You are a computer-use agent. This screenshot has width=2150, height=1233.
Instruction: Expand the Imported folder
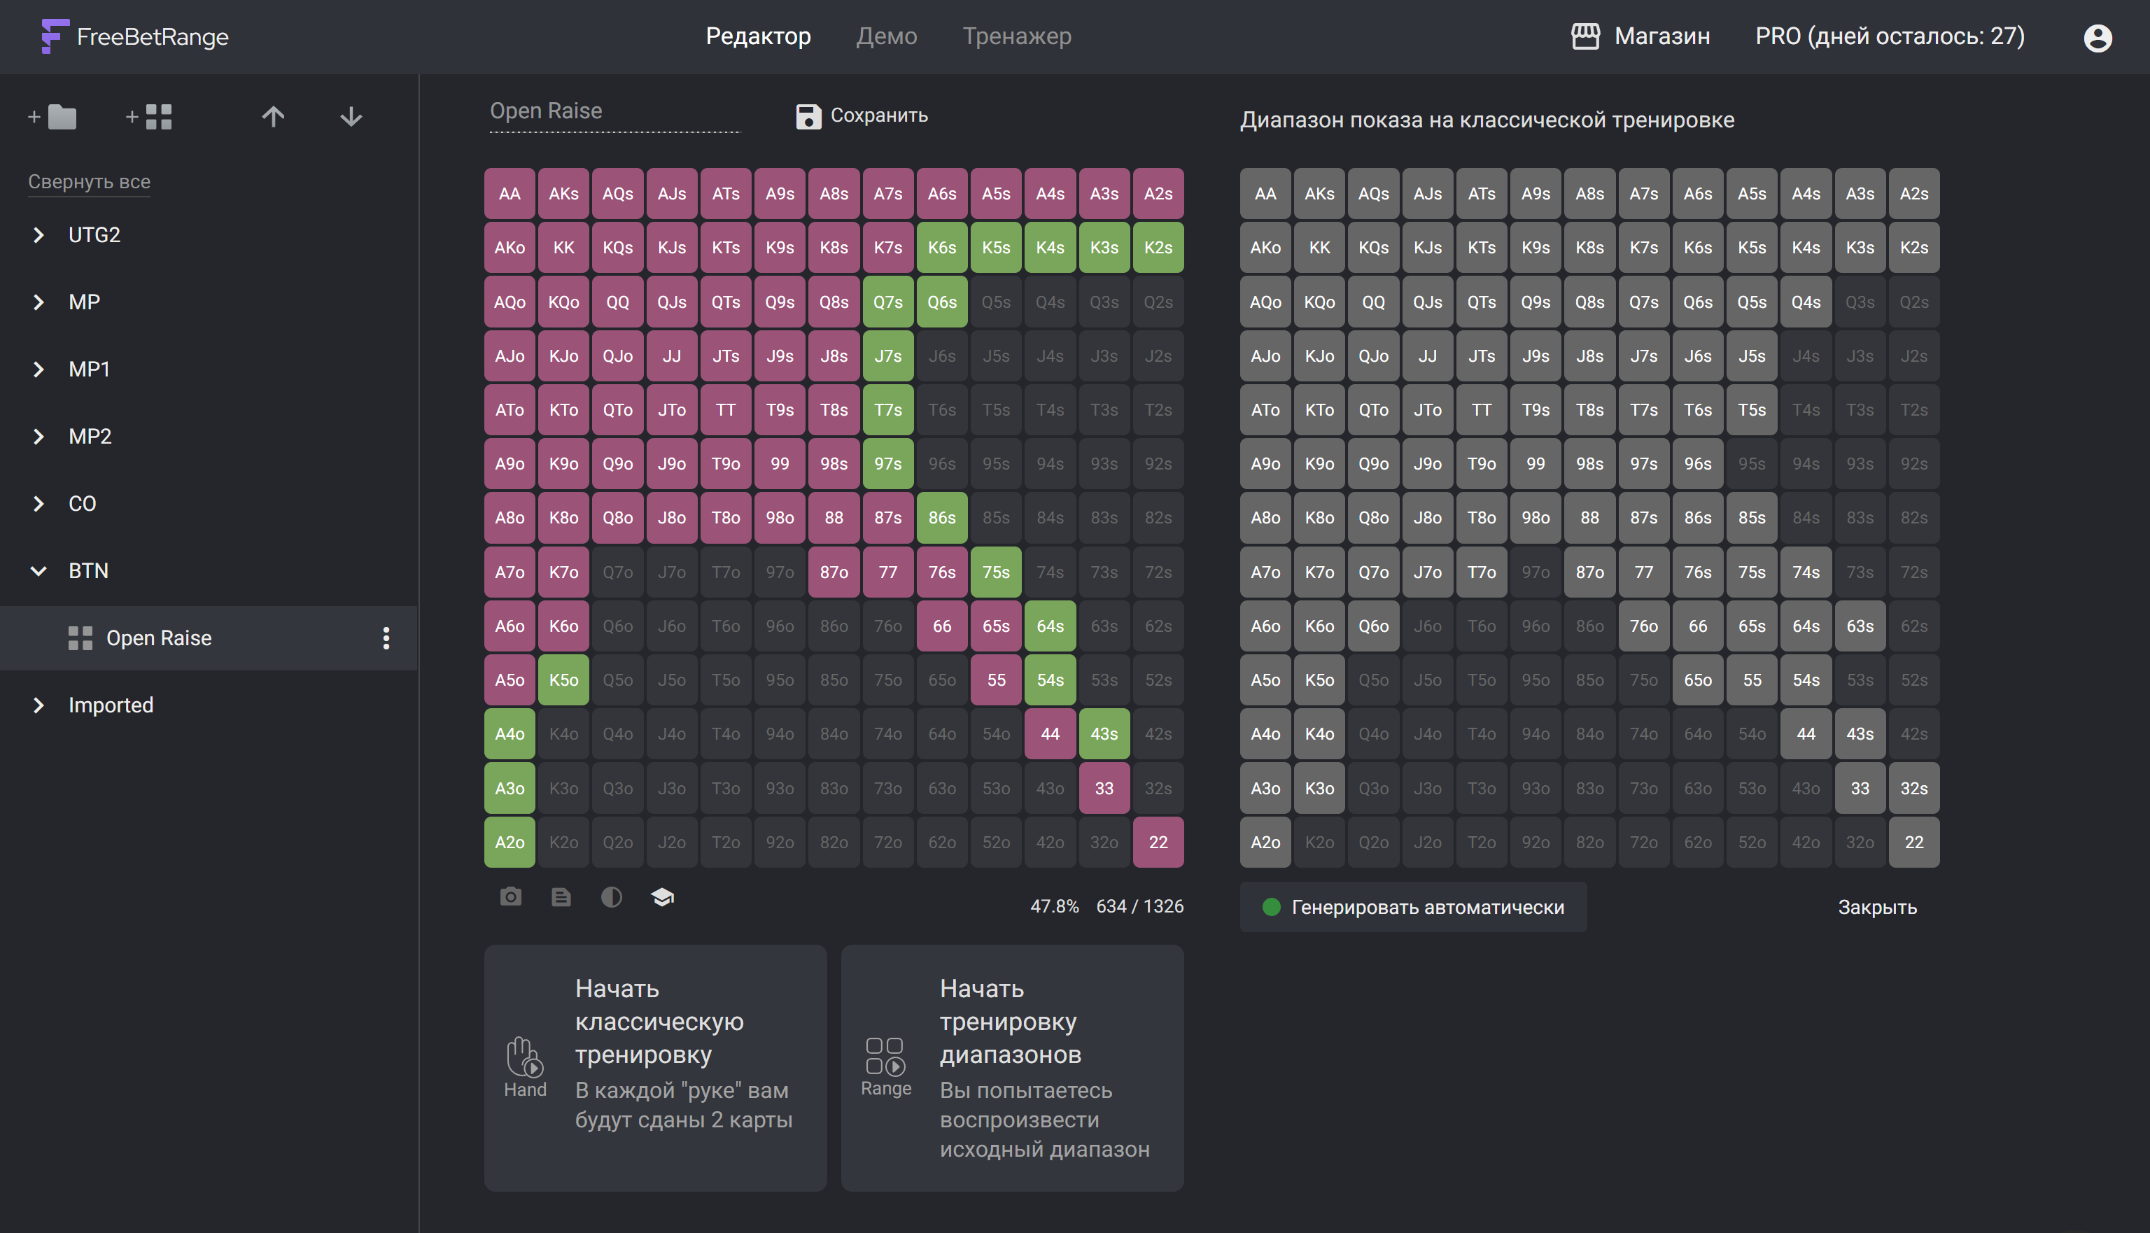click(39, 705)
